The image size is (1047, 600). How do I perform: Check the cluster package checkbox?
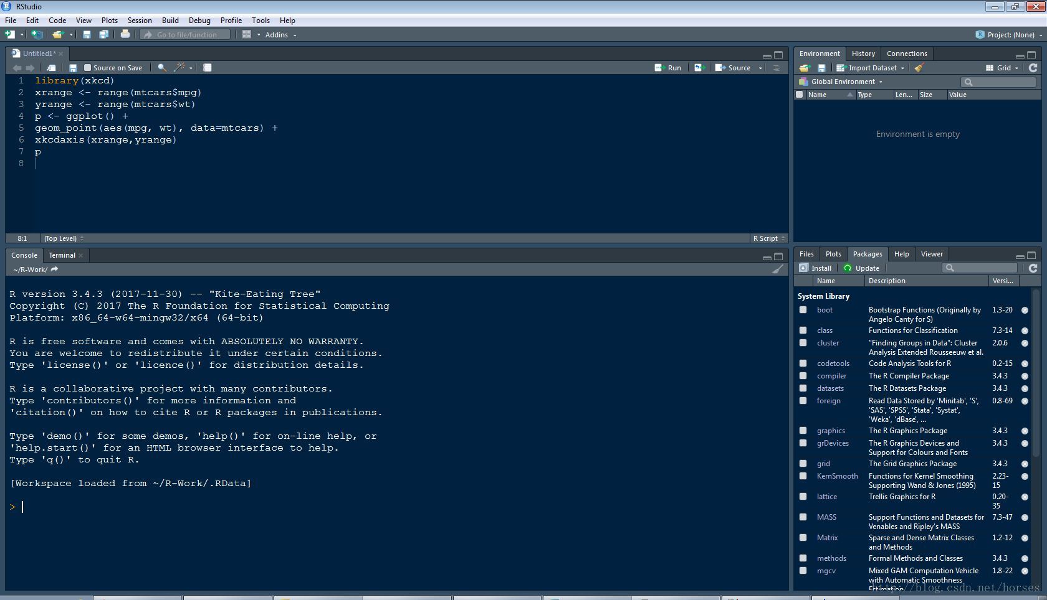coord(803,342)
